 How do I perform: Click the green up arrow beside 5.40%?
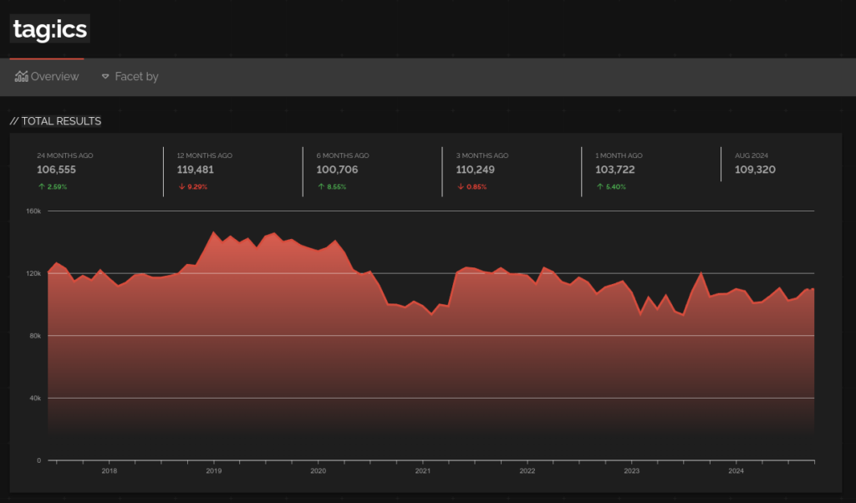click(600, 186)
